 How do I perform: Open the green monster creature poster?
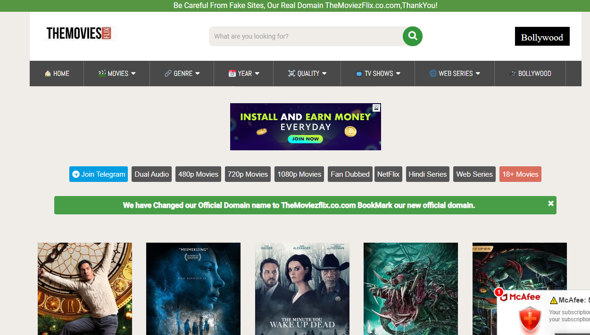(411, 289)
